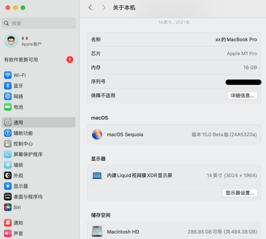Open the Wi-Fi settings icon
The image size is (266, 239).
coord(8,75)
